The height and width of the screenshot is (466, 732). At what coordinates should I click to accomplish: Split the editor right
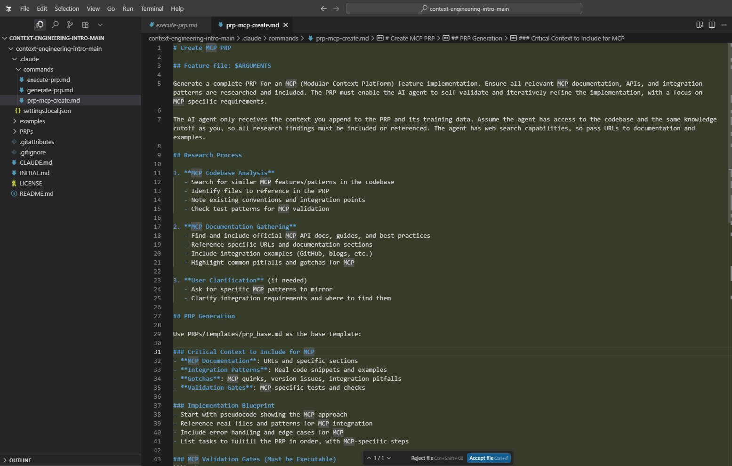tap(712, 24)
